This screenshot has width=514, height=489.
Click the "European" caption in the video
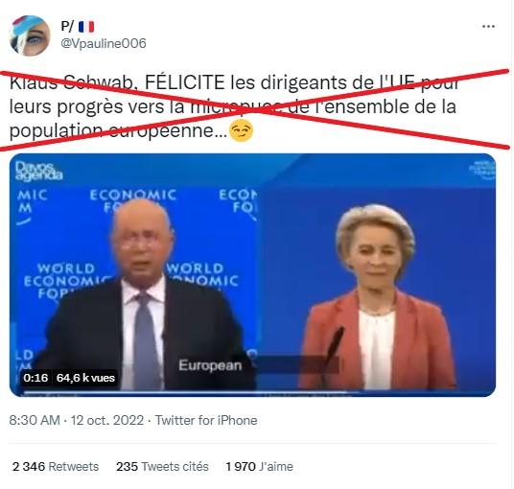(210, 365)
